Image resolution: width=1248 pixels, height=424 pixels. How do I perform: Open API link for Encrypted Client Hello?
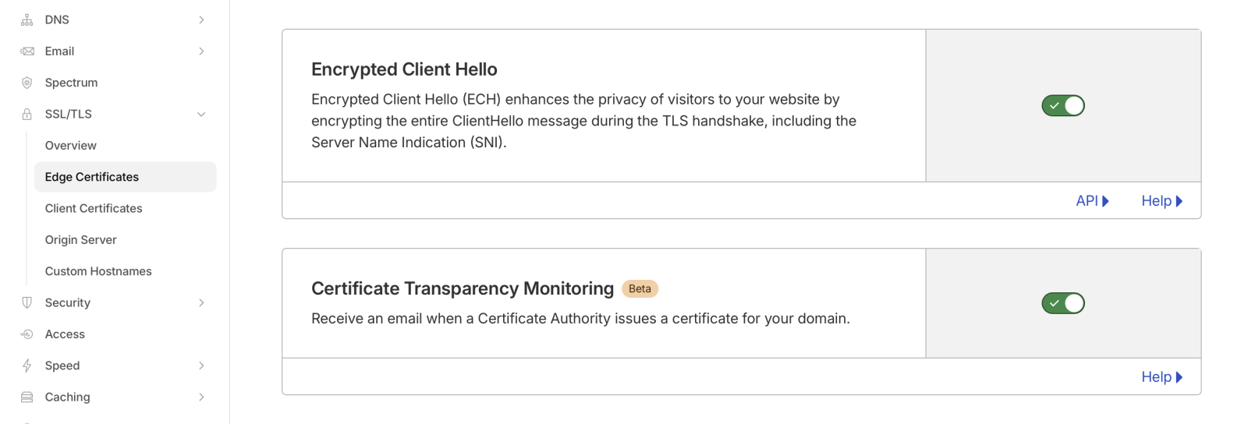point(1092,201)
